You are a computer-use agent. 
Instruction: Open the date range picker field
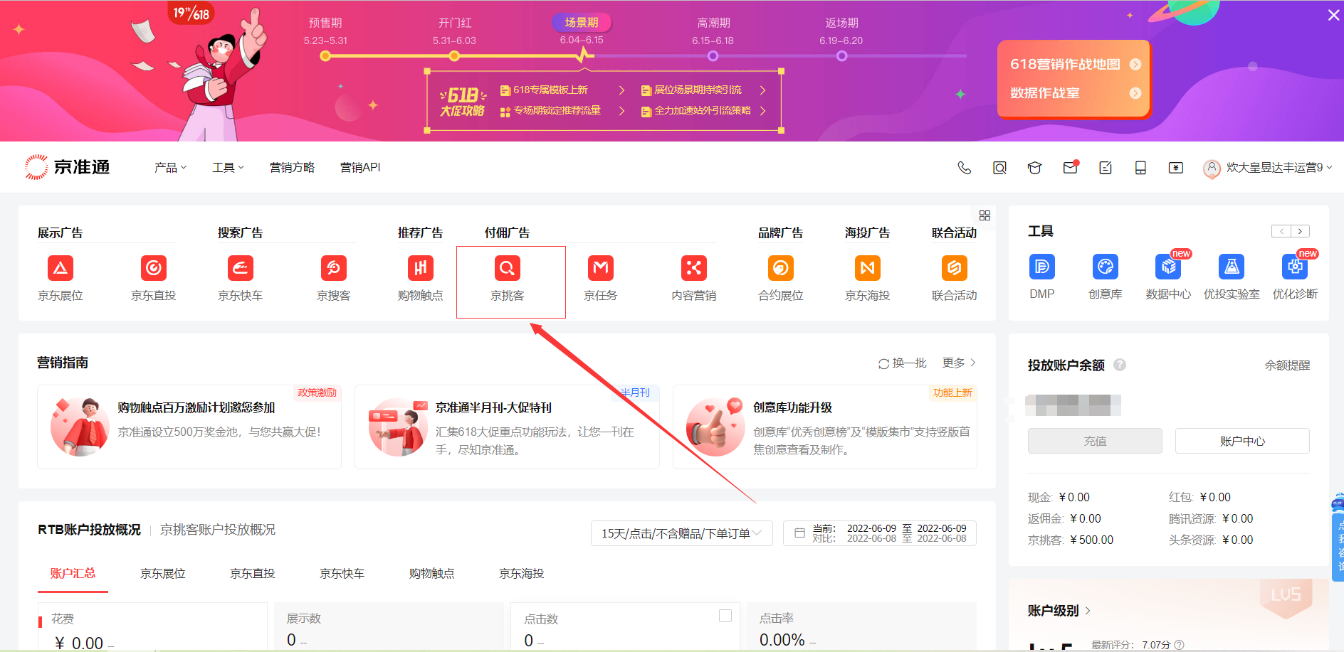click(x=880, y=533)
